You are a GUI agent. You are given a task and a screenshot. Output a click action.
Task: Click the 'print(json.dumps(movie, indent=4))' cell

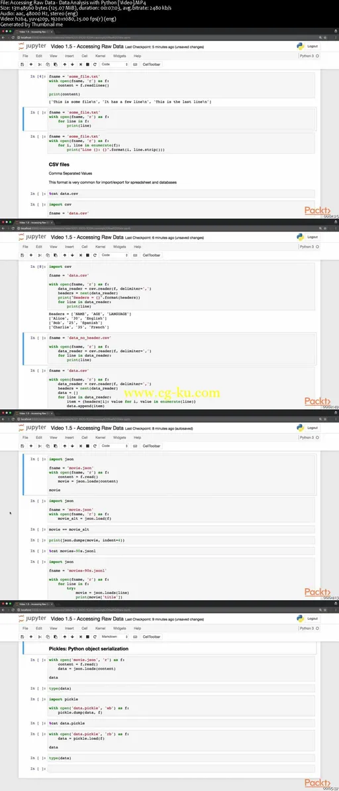(x=181, y=540)
